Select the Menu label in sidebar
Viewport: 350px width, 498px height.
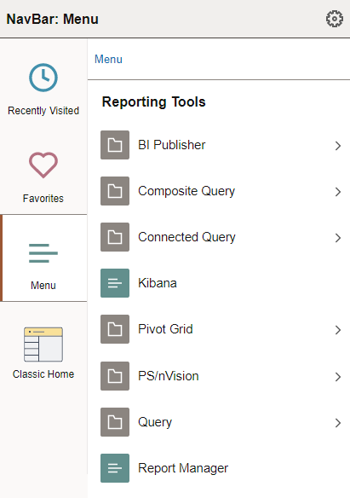tap(43, 285)
